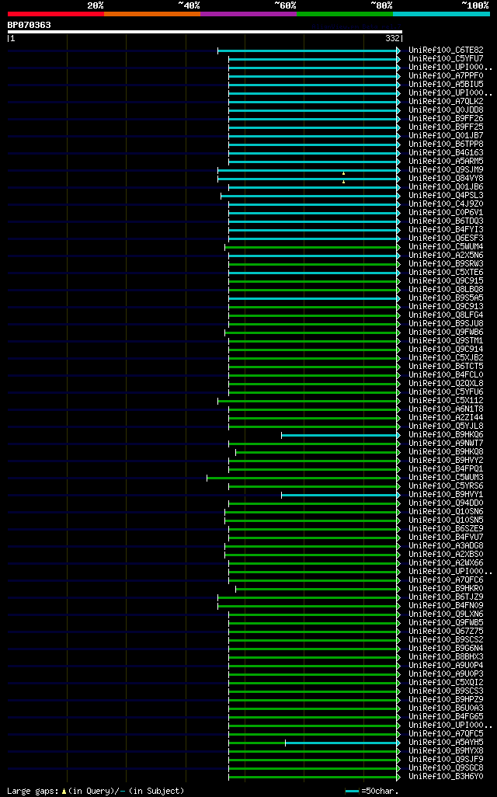Viewport: 497px width, 797px height.
Task: Select the UniRef100_Q9FWB6 label
Action: tap(447, 332)
